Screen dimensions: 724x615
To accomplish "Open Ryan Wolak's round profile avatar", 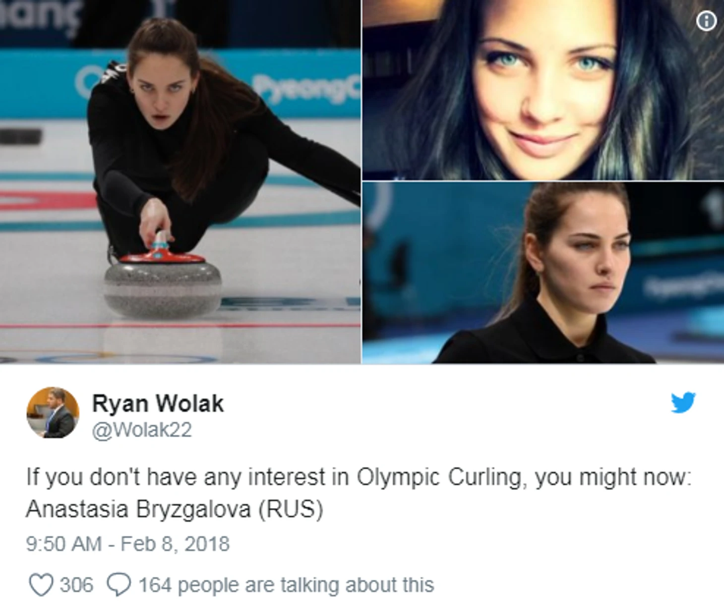I will [53, 413].
